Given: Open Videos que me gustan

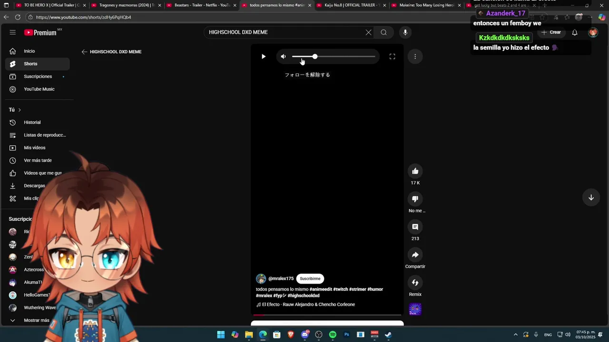Looking at the screenshot, I should [38, 173].
